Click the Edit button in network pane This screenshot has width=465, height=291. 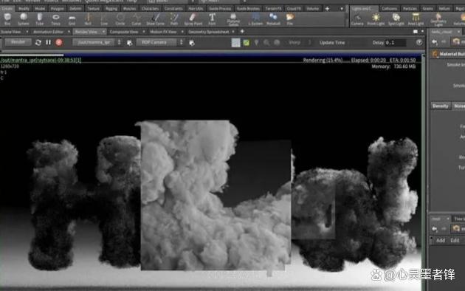[x=455, y=240]
